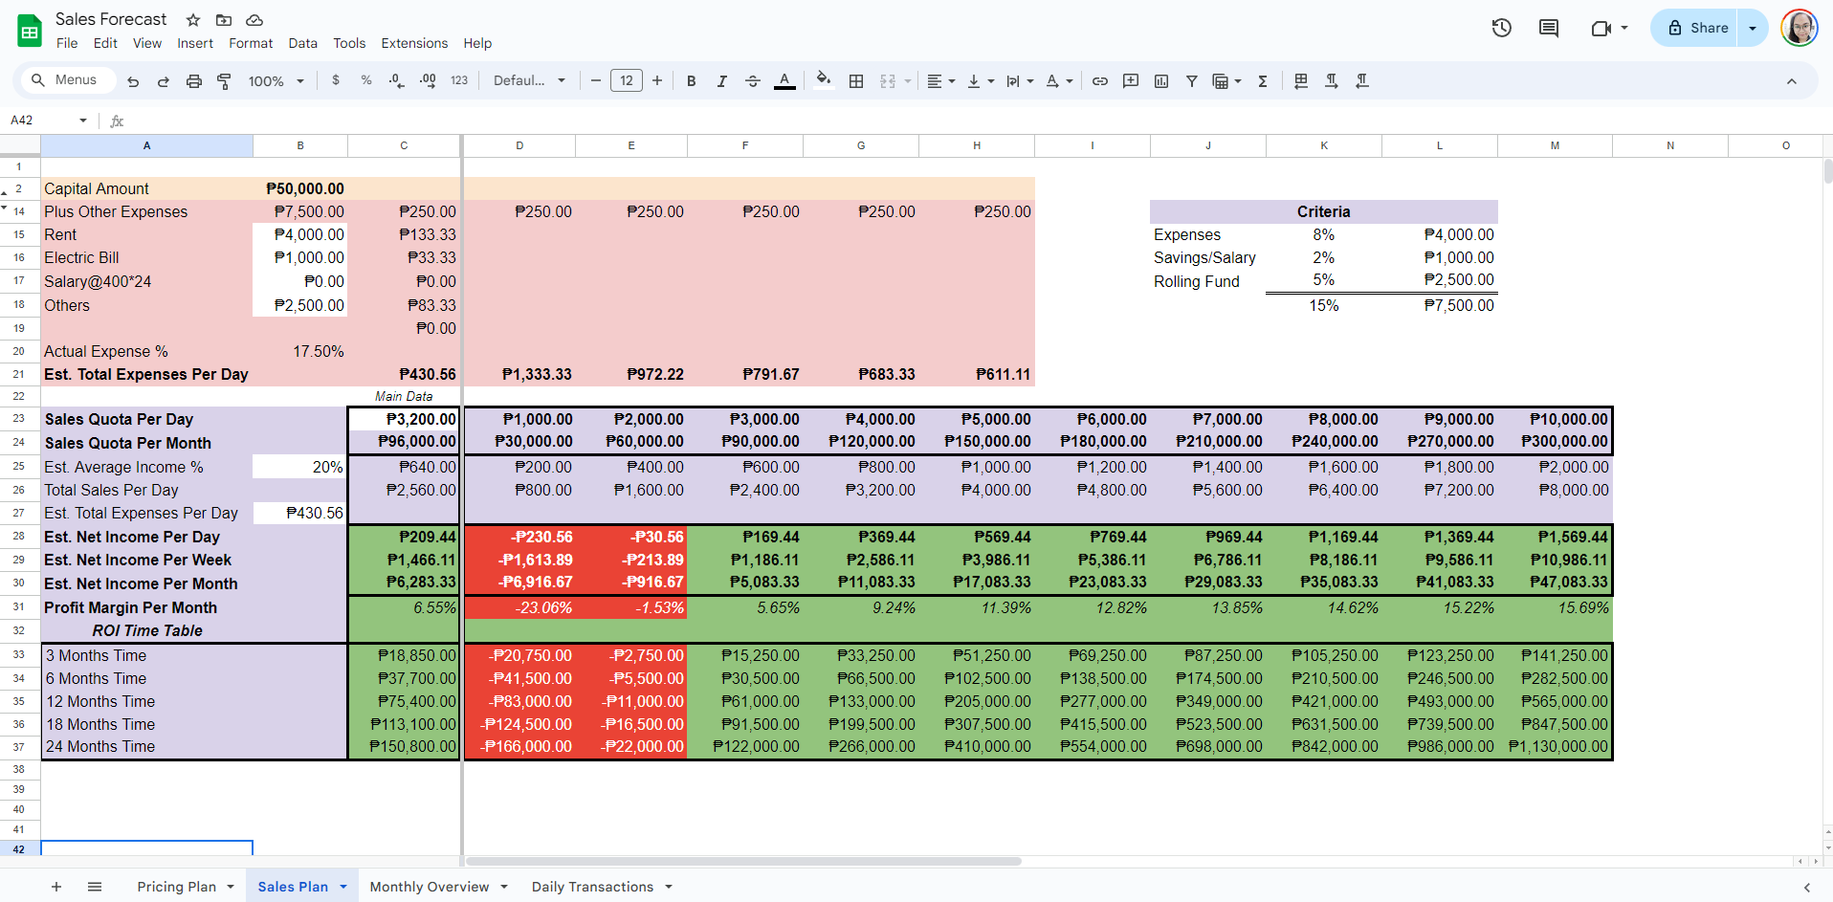Apply currency format to selection
The height and width of the screenshot is (902, 1833).
(x=335, y=80)
